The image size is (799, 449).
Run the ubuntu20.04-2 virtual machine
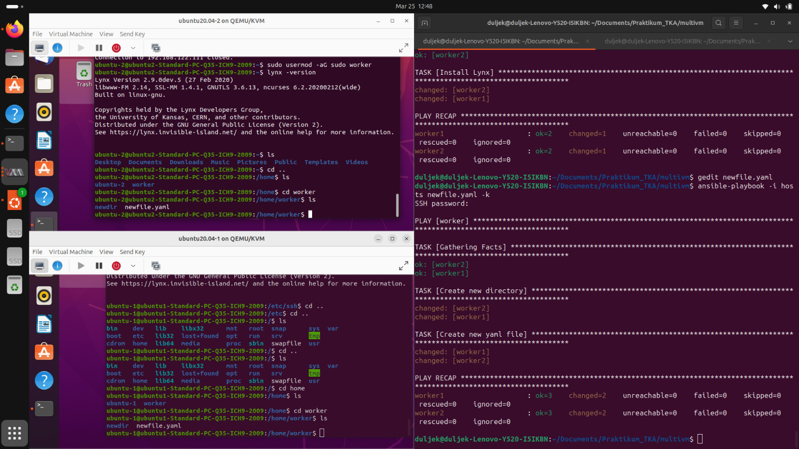(81, 48)
